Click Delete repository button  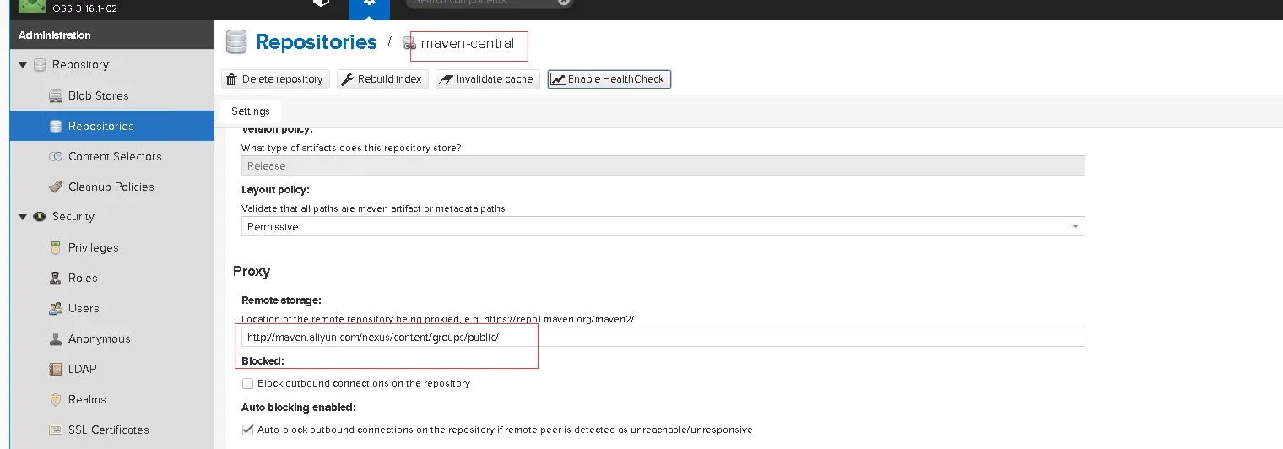coord(275,79)
